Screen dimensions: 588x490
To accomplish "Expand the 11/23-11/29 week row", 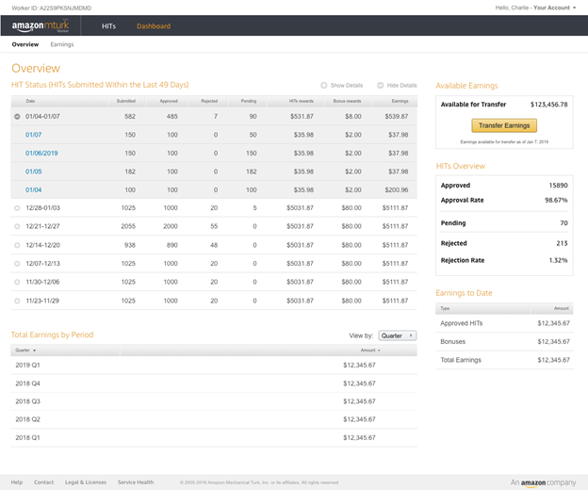I will (17, 301).
